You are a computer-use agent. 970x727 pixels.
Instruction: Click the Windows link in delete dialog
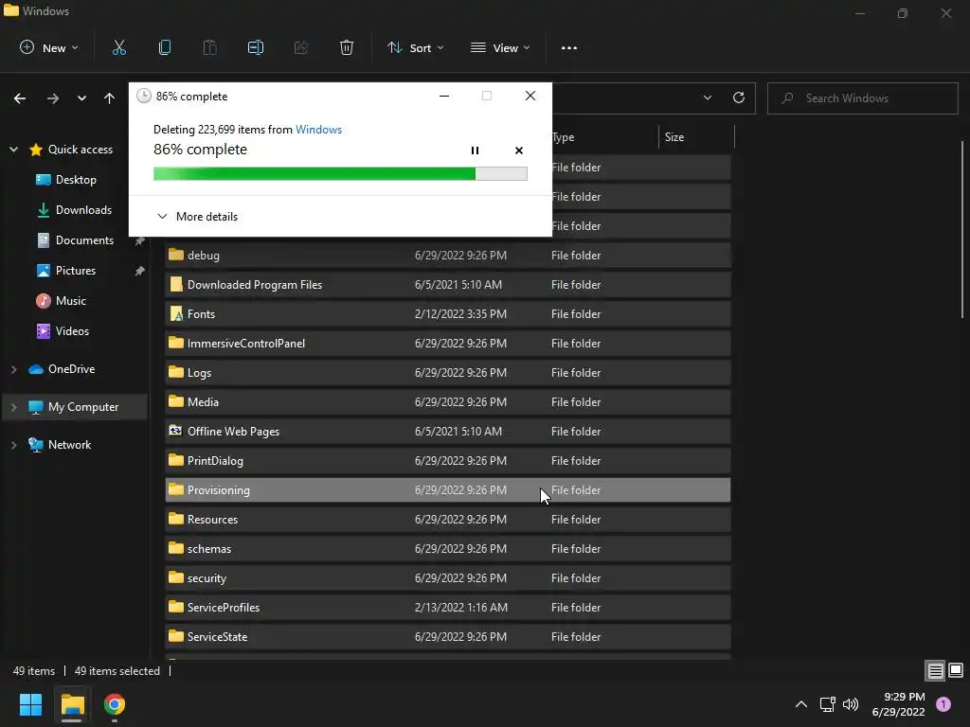[x=318, y=129]
